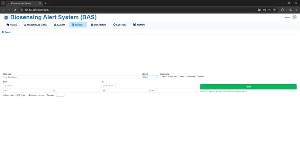300x161 pixels.
Task: Reload the page with the refresh icon
Action: (15, 10)
